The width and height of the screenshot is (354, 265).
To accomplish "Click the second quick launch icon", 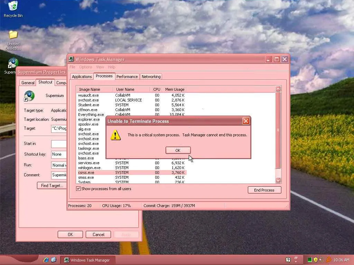I will [54, 260].
